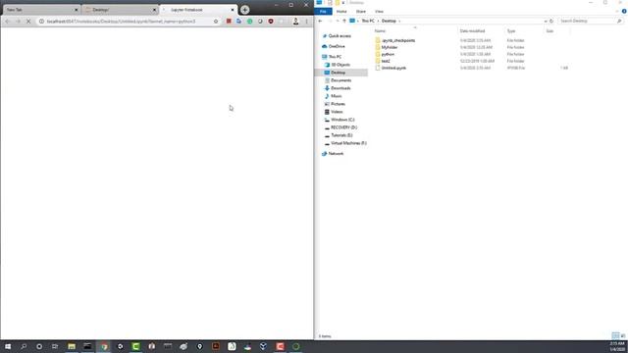Open the Windows Start menu
The height and width of the screenshot is (353, 628).
(x=8, y=346)
